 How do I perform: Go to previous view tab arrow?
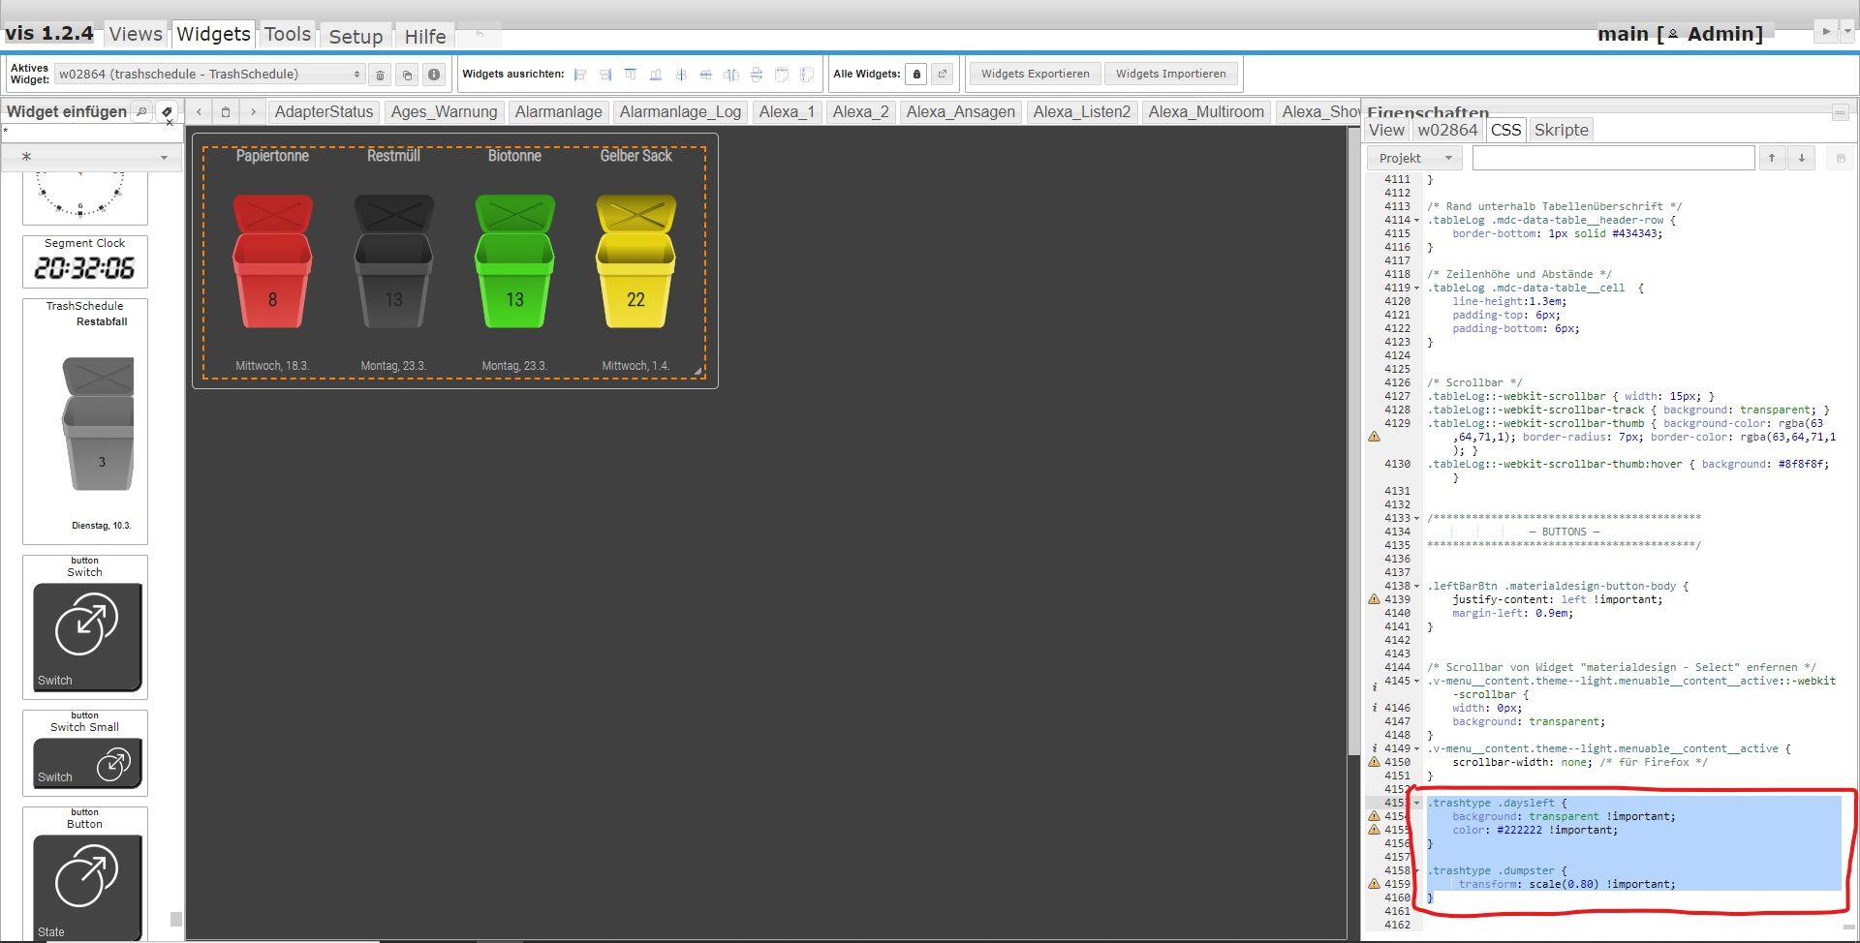pos(199,112)
